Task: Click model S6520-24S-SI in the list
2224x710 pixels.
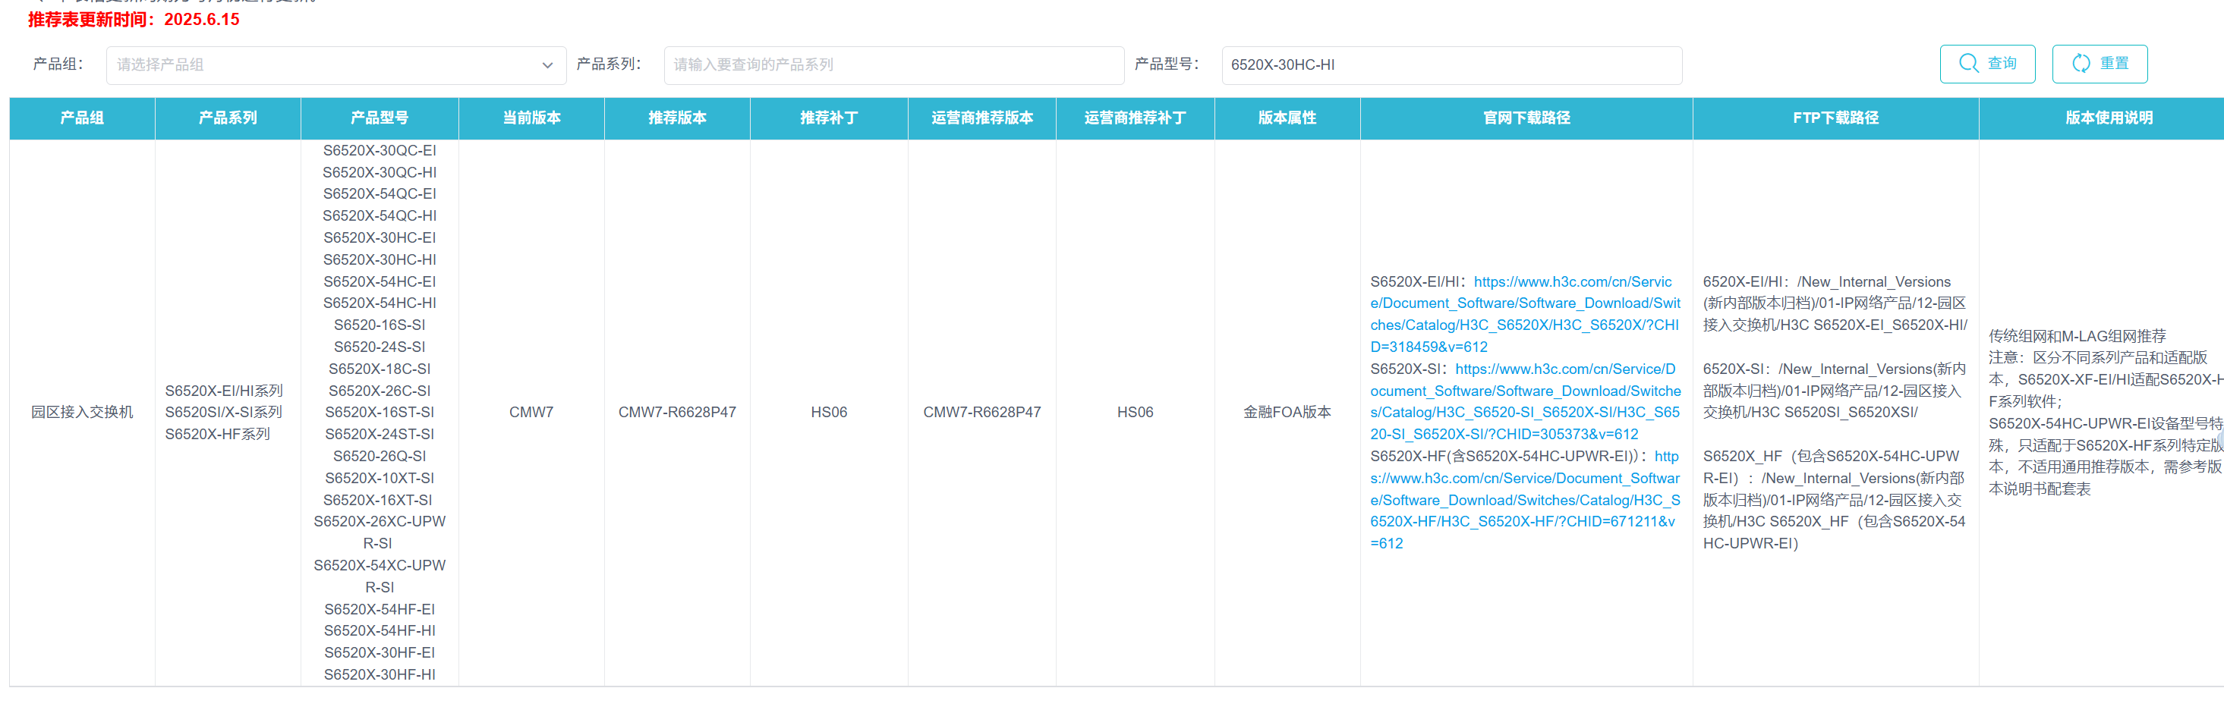Action: point(380,347)
